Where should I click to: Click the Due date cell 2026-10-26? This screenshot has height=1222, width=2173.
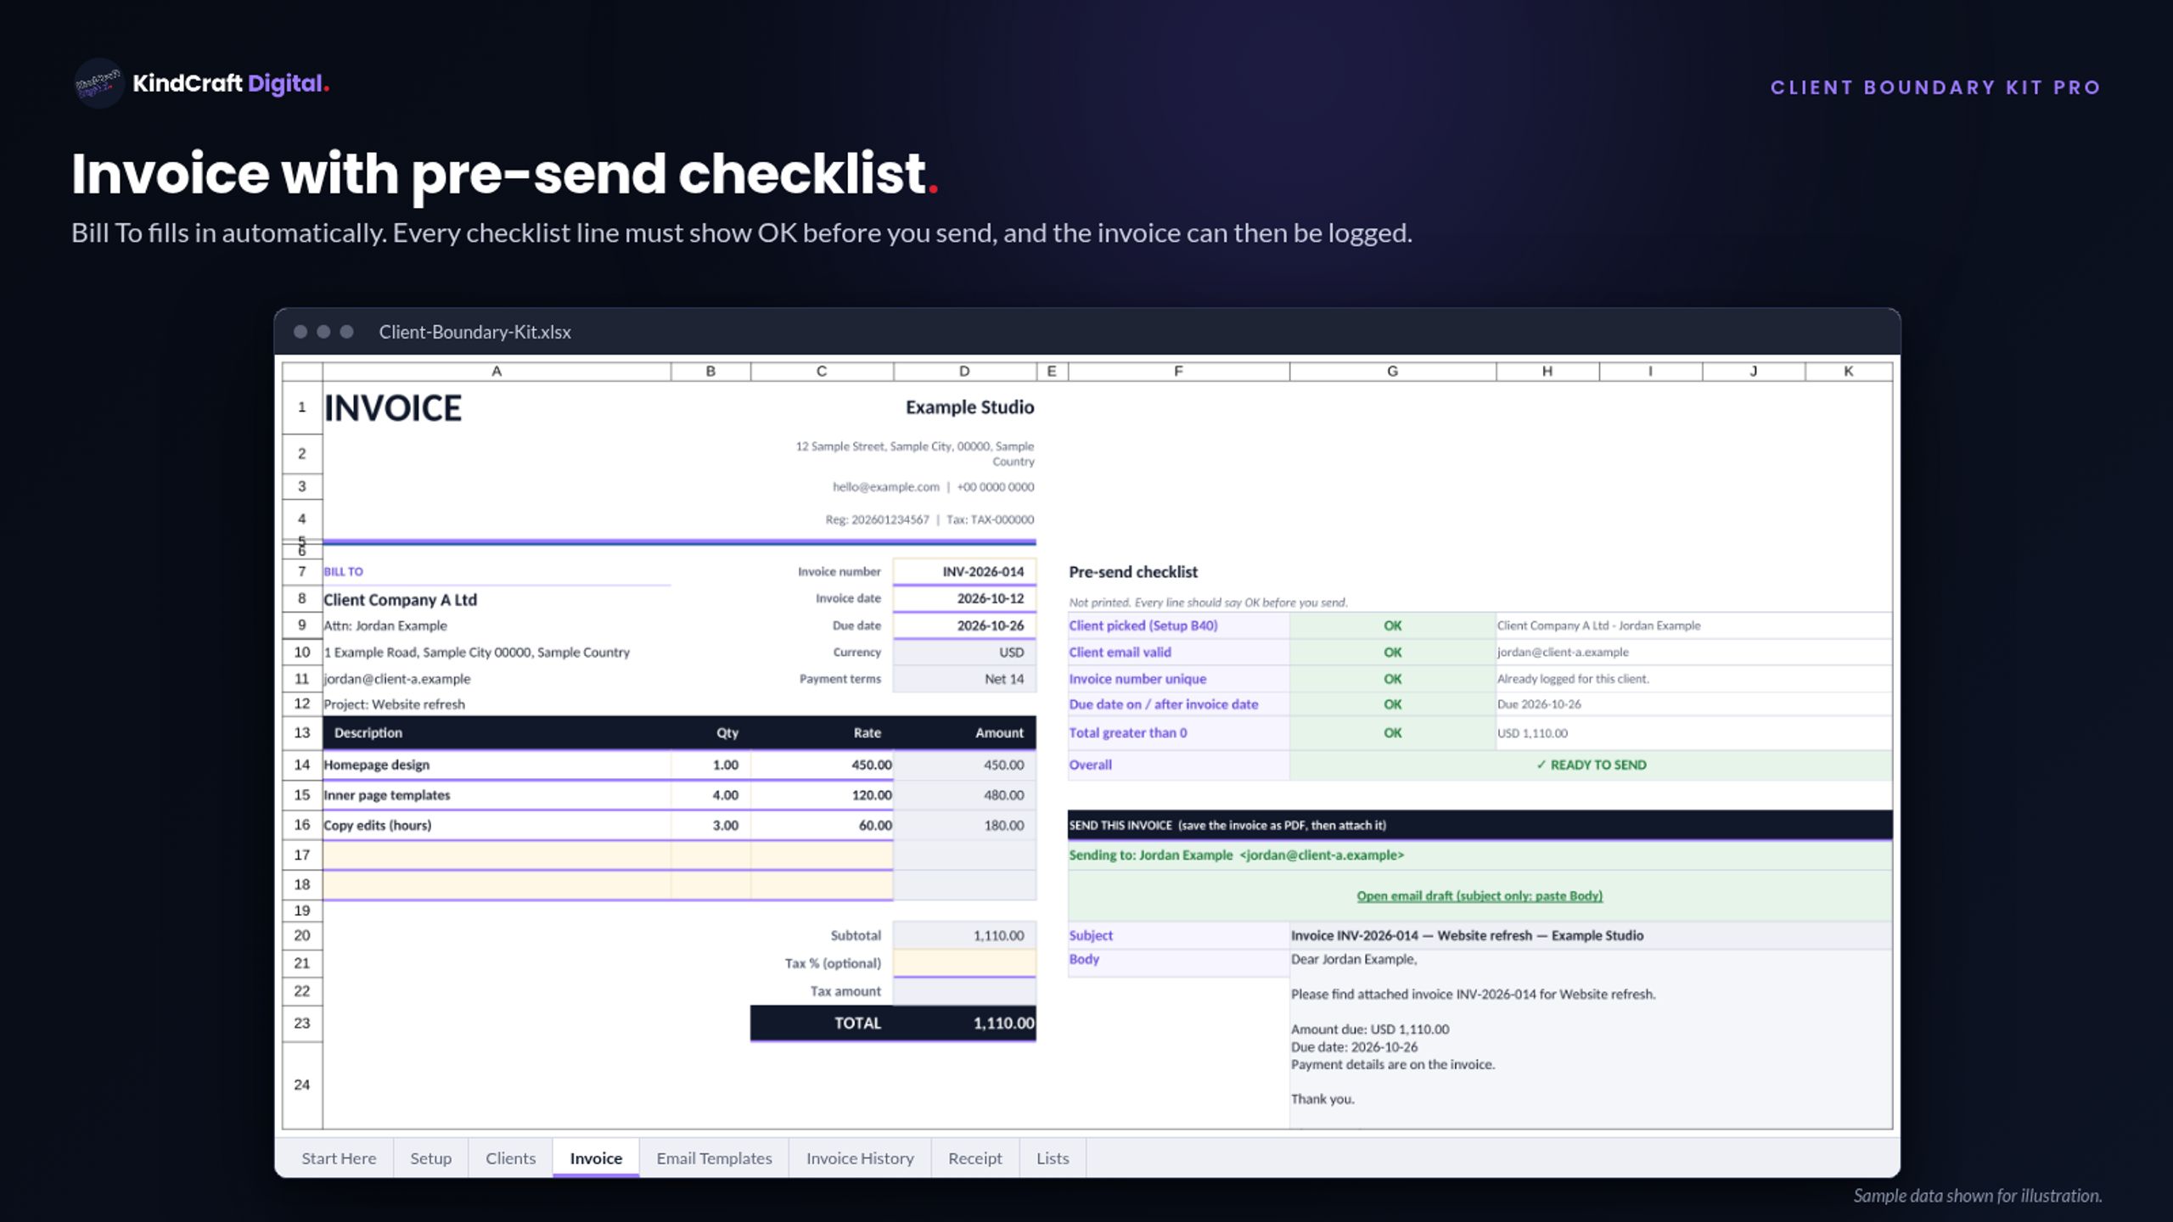pos(964,625)
